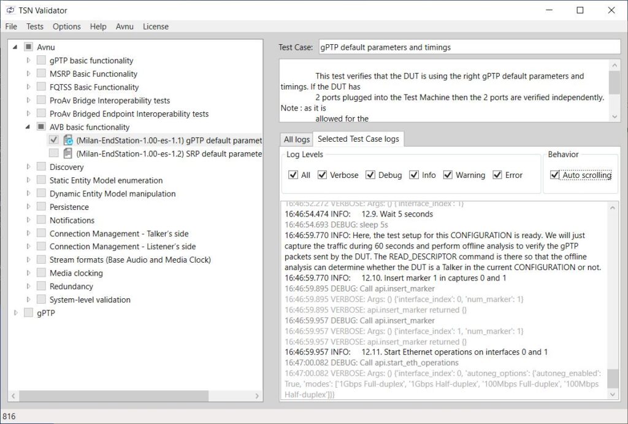Select the Media clocking tree item
Viewport: 628px width, 424px height.
[x=76, y=273]
